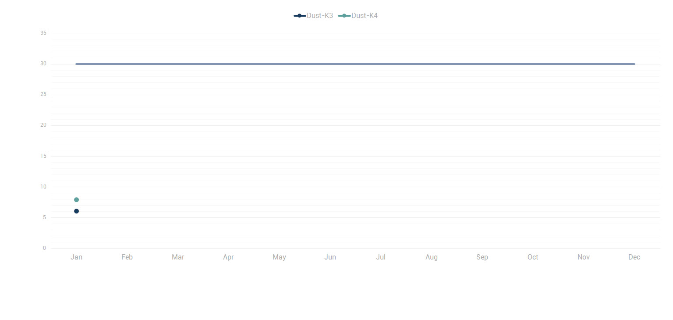Image resolution: width=673 pixels, height=320 pixels.
Task: Click the teal Dust-K4 legend marker
Action: (x=344, y=16)
